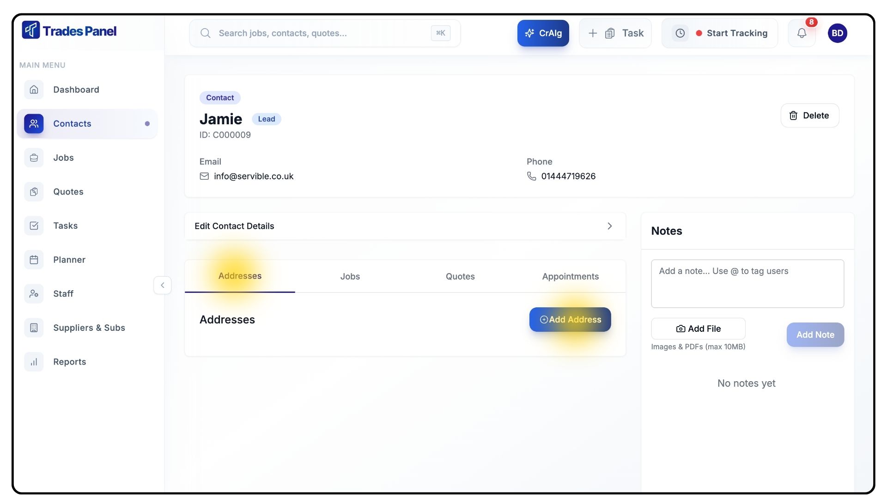The width and height of the screenshot is (887, 499).
Task: Open the BD user avatar menu
Action: tap(837, 33)
